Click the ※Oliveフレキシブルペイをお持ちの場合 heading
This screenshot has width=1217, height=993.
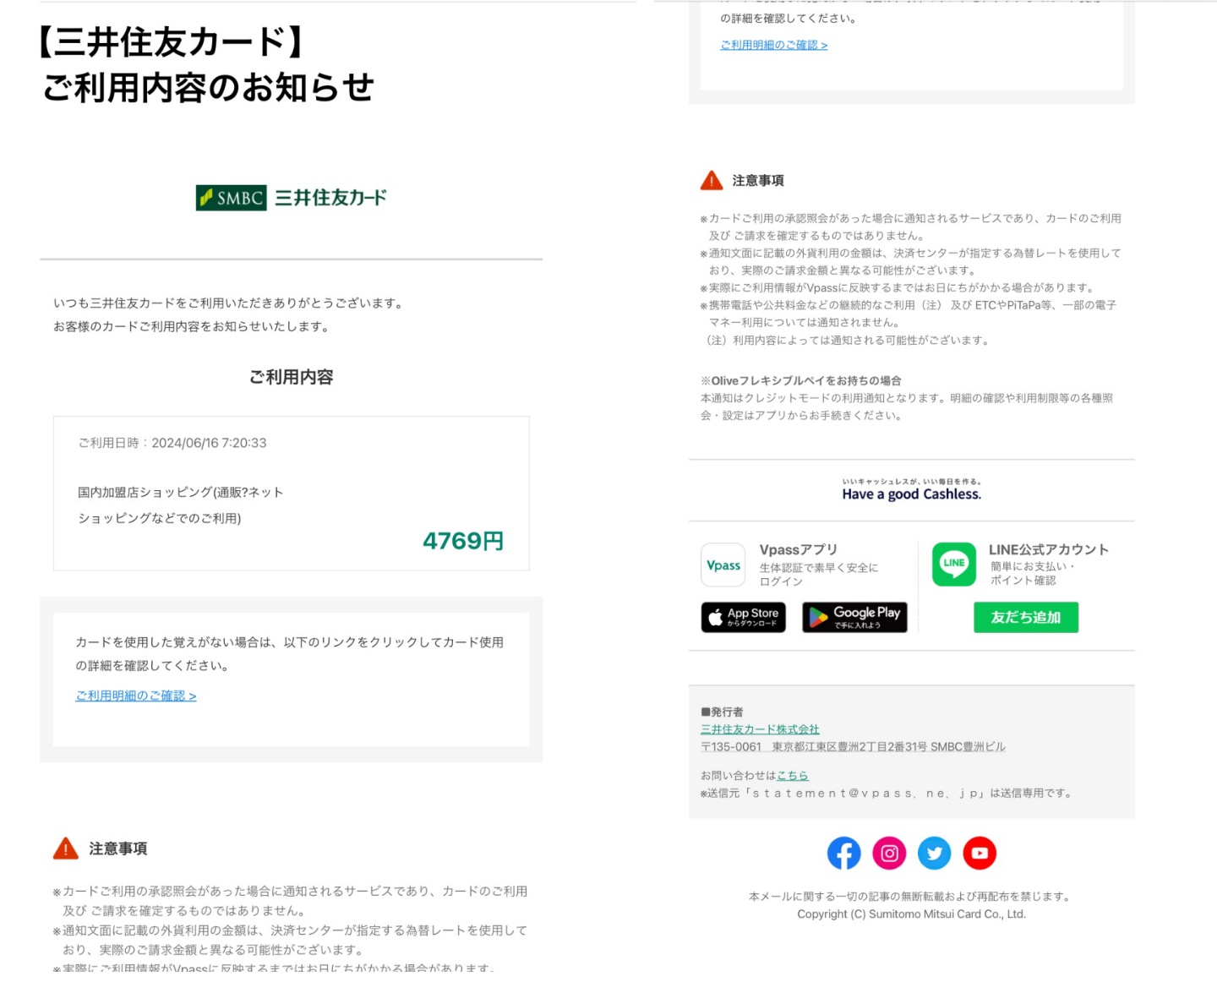click(x=800, y=380)
